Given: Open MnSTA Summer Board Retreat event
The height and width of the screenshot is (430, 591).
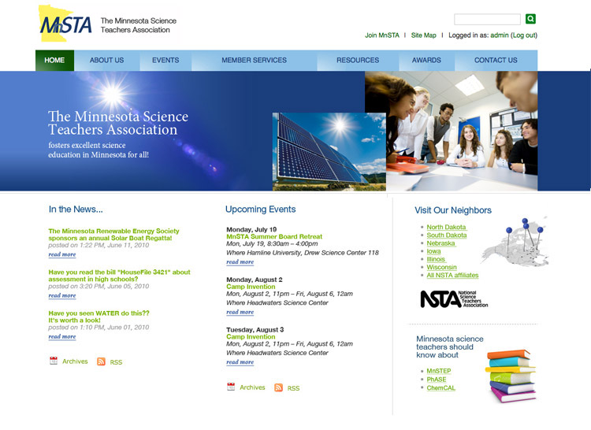Looking at the screenshot, I should tap(274, 236).
